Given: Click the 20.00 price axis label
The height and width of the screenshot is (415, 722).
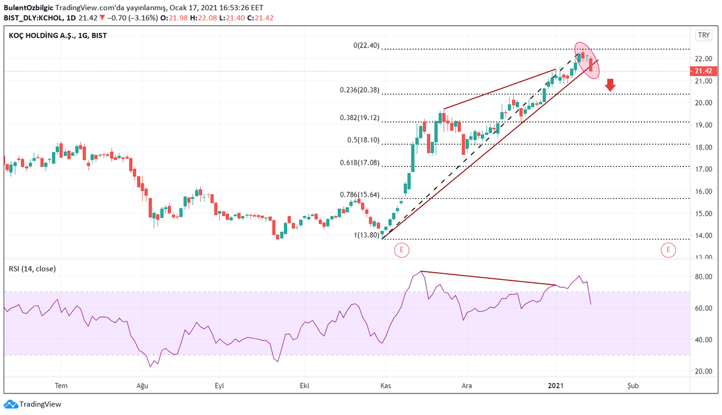Looking at the screenshot, I should click(704, 103).
